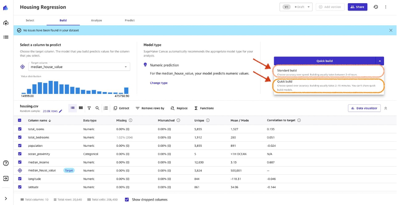Expand the left sidebar chevron

click(x=5, y=198)
